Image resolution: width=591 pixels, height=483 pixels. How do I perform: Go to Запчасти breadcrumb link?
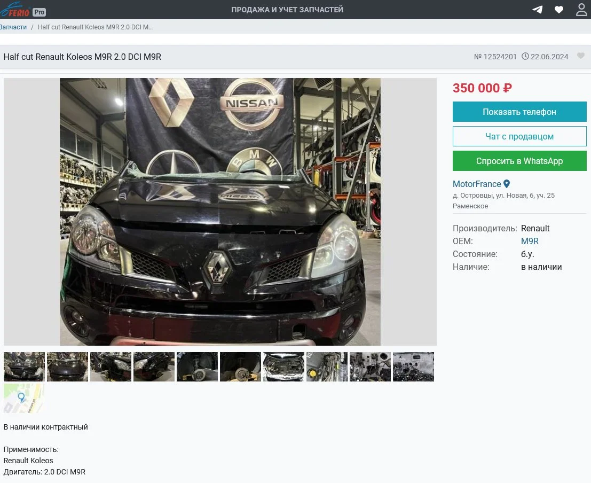pyautogui.click(x=13, y=27)
